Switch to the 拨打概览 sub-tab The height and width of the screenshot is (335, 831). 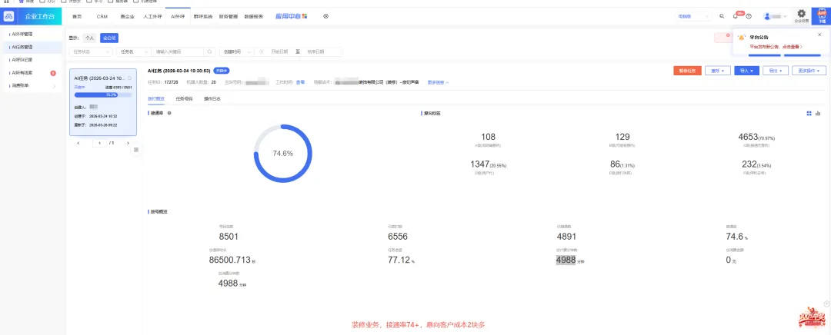(x=156, y=98)
